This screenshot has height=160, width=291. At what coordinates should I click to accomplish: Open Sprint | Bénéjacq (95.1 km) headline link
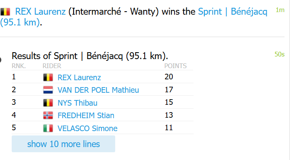click(134, 17)
